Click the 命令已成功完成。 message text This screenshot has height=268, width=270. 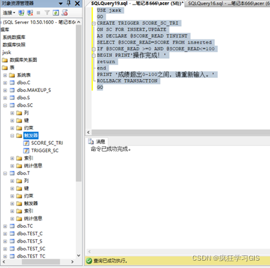pos(111,149)
